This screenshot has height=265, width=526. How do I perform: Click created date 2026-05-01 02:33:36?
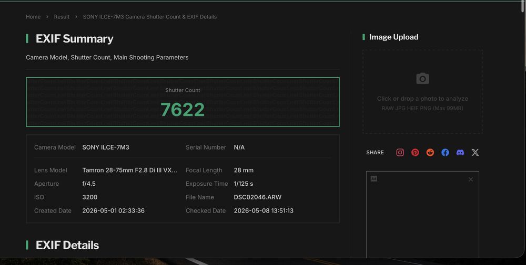click(x=114, y=211)
